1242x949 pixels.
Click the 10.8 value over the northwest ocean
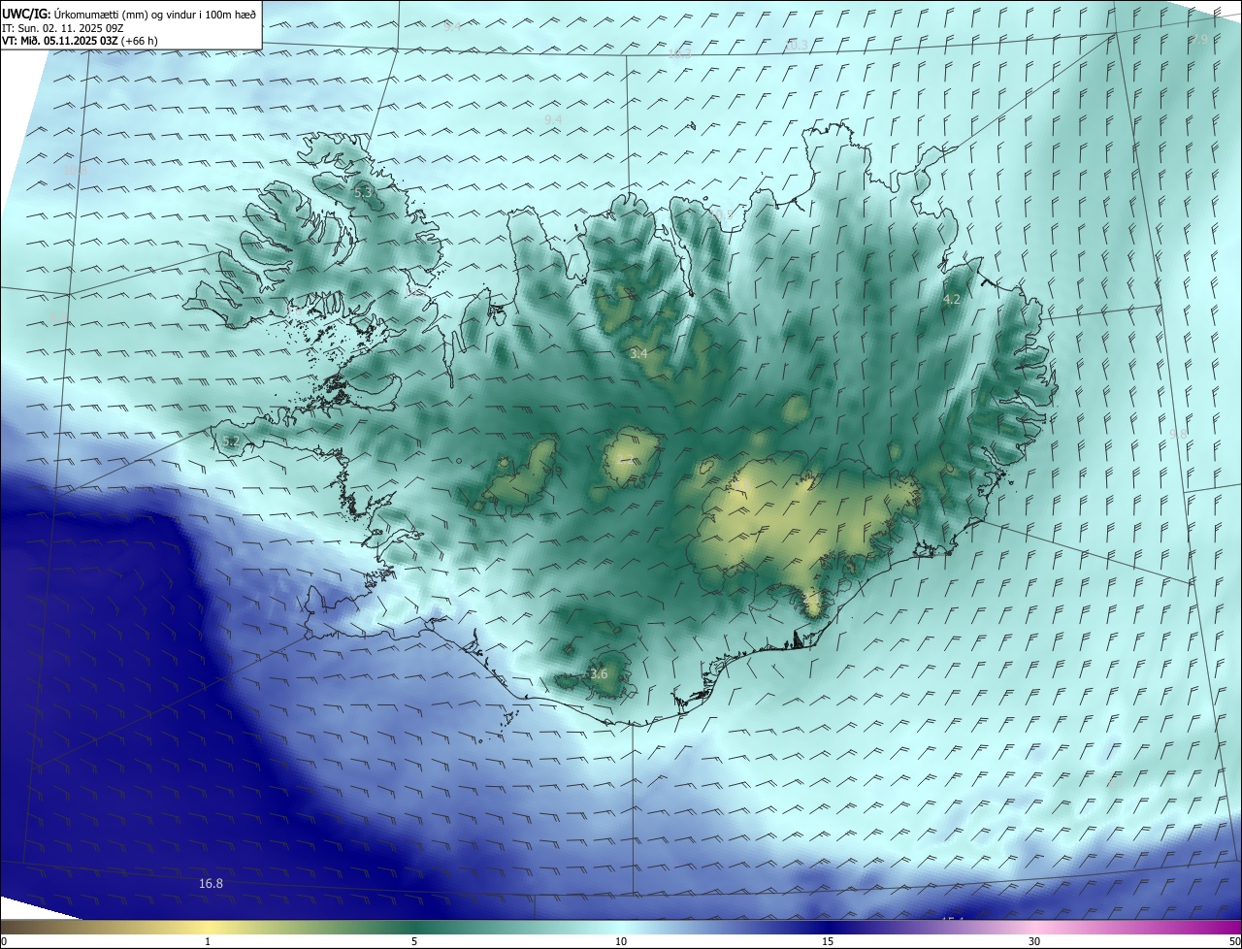point(76,171)
